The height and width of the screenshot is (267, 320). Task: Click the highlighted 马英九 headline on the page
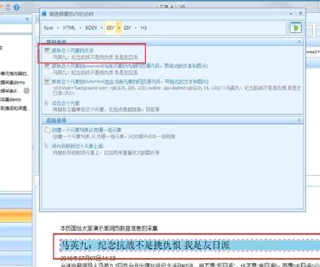click(x=145, y=245)
